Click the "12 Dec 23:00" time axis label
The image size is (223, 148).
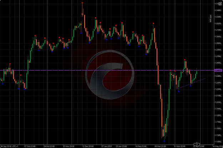tap(88, 146)
